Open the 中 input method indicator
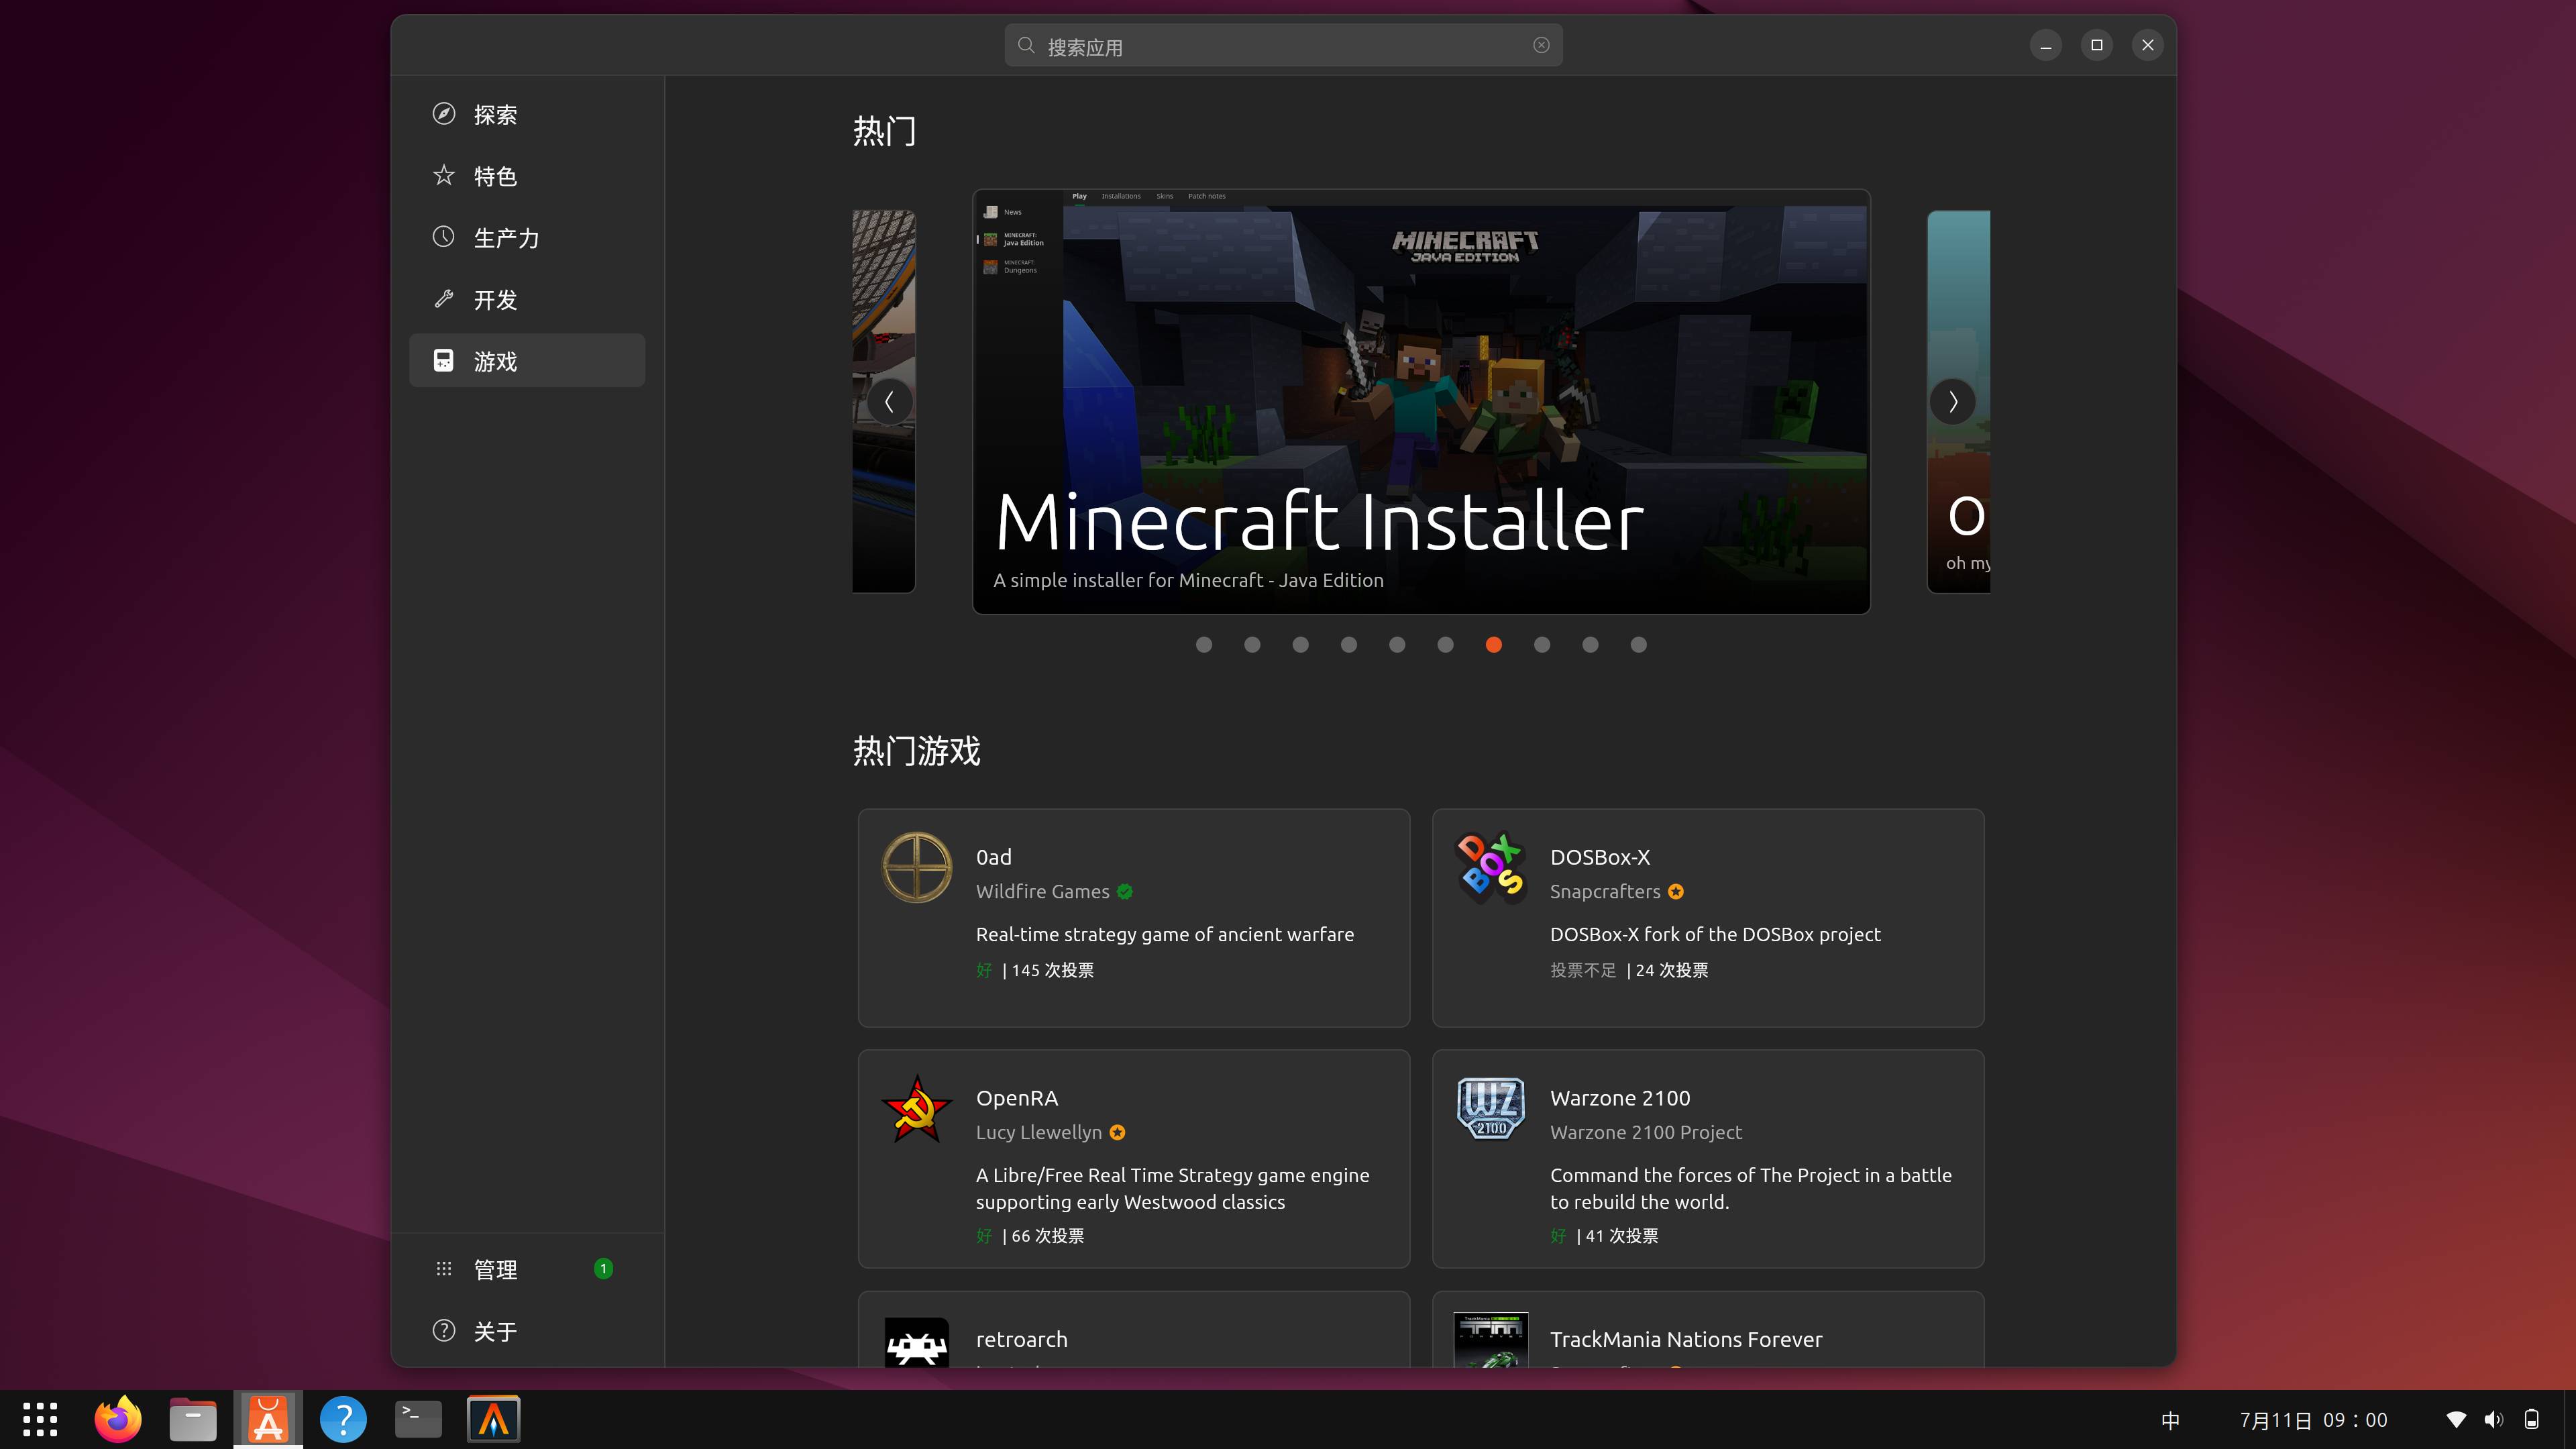This screenshot has height=1449, width=2576. click(2170, 1420)
